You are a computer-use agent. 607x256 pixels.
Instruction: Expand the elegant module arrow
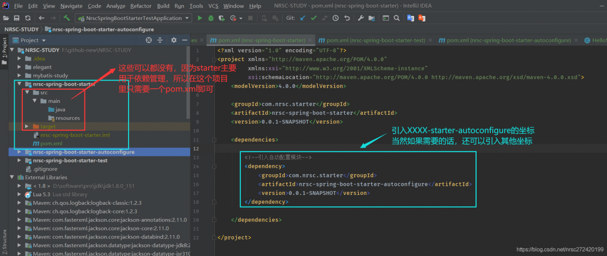tap(20, 67)
